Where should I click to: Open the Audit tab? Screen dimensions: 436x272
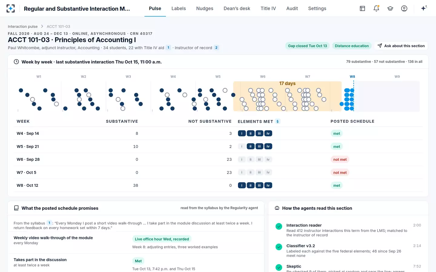[x=292, y=8]
